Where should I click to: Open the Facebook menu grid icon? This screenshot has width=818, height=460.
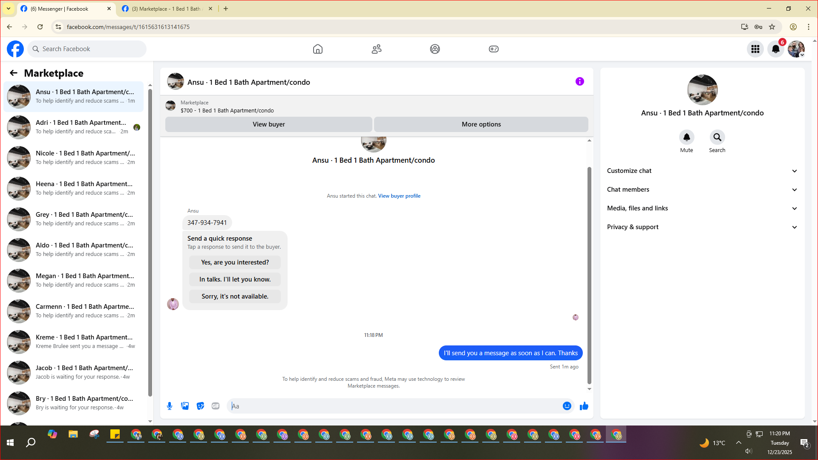coord(755,49)
